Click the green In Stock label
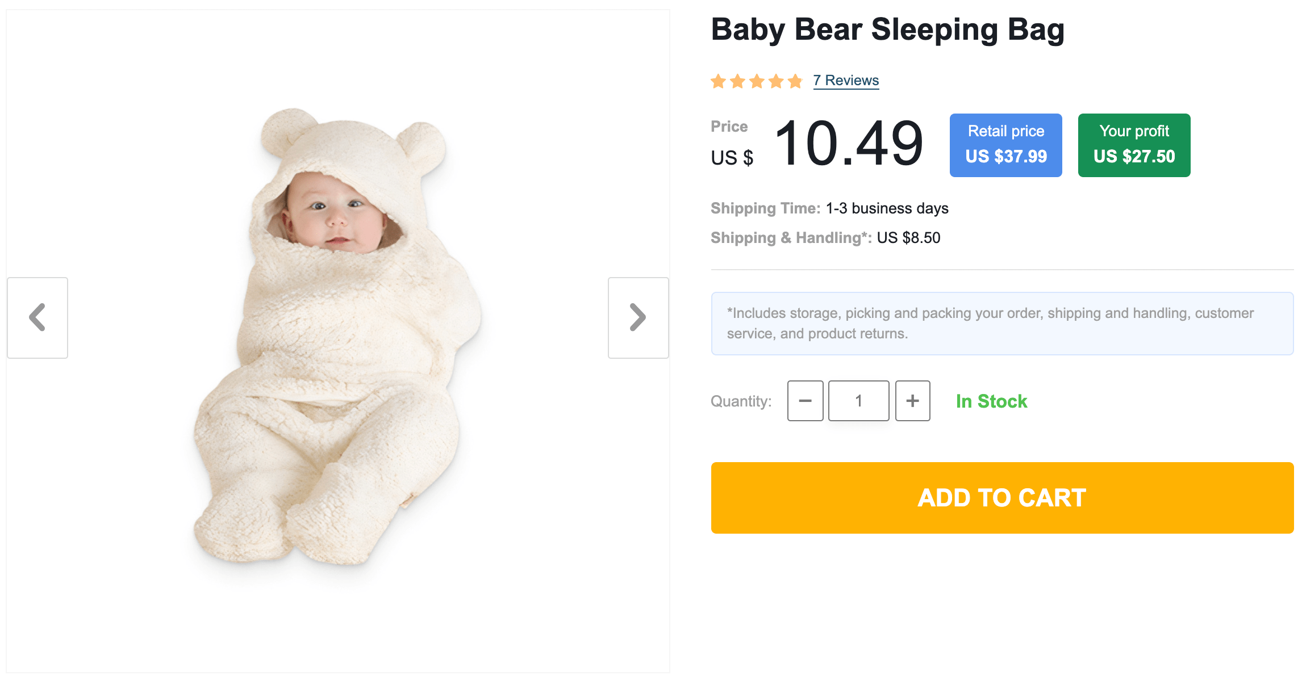 (991, 401)
